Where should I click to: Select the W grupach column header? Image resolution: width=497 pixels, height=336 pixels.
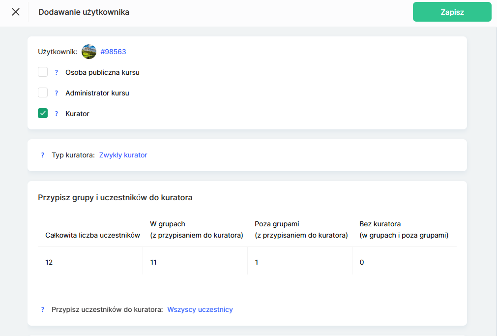tap(196, 230)
